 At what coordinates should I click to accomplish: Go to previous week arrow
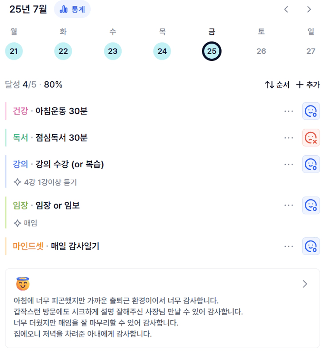point(286,9)
